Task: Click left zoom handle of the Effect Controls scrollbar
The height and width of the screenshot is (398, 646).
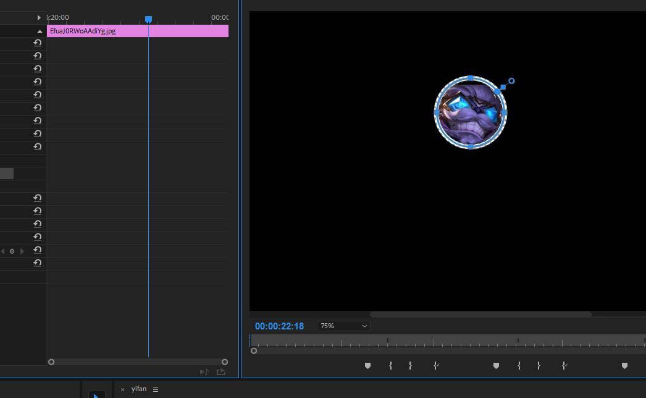Action: point(51,362)
